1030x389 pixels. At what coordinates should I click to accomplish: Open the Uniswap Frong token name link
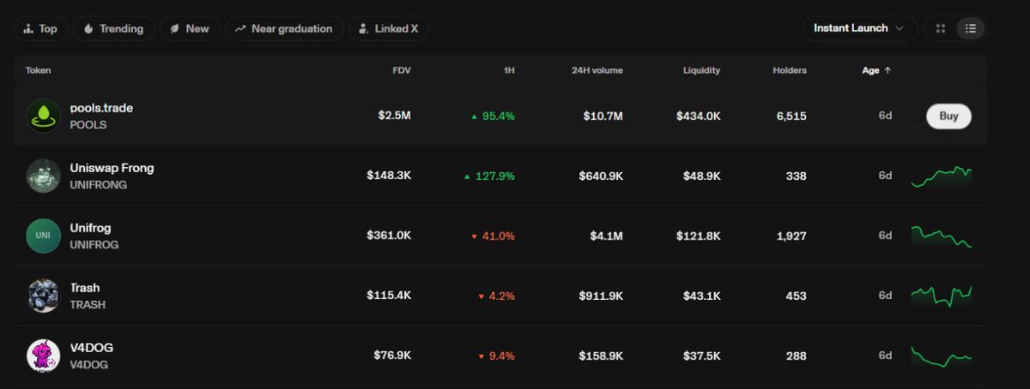112,168
